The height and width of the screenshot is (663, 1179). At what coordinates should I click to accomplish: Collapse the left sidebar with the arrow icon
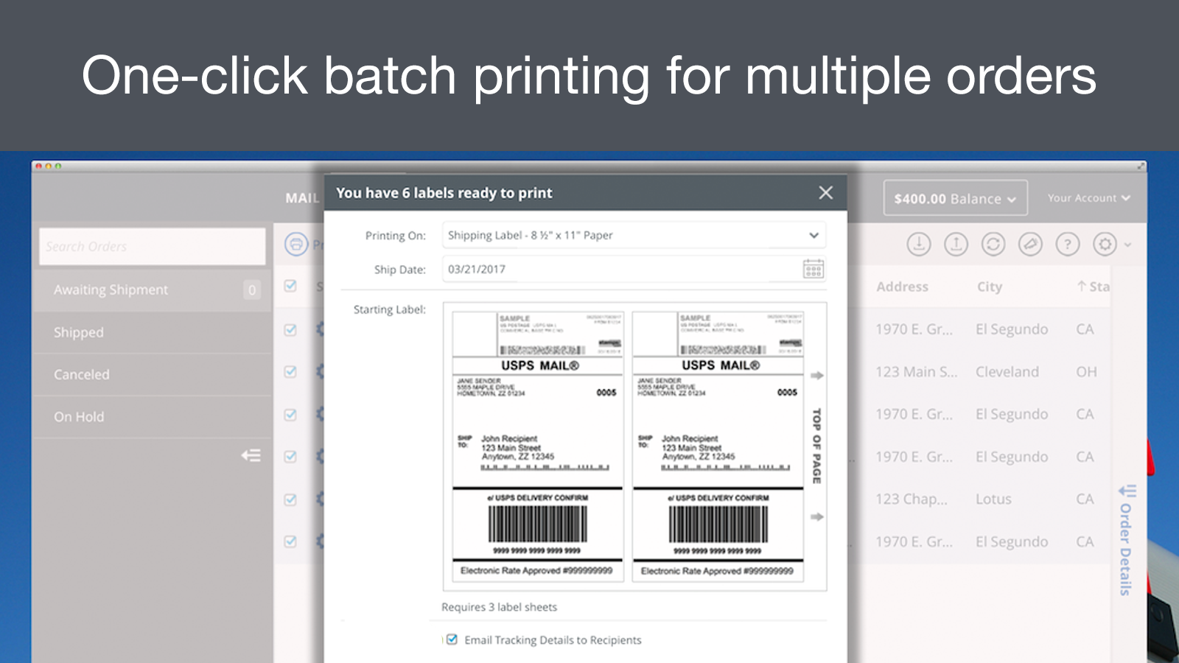(251, 455)
